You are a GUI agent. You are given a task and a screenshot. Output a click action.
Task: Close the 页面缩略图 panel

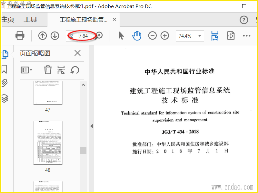tap(77, 53)
